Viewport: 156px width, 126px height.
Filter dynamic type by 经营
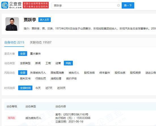pos(58,63)
